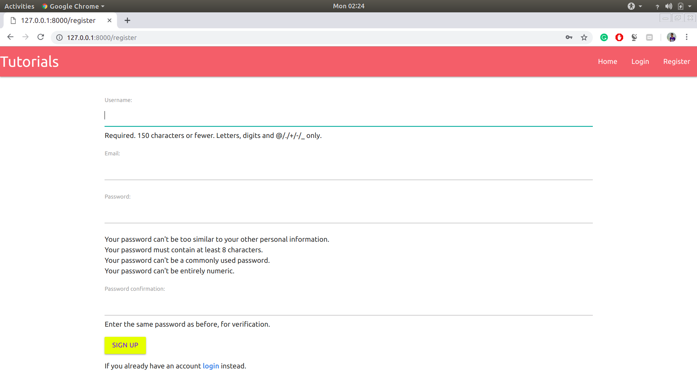Click Home in the navbar

607,61
